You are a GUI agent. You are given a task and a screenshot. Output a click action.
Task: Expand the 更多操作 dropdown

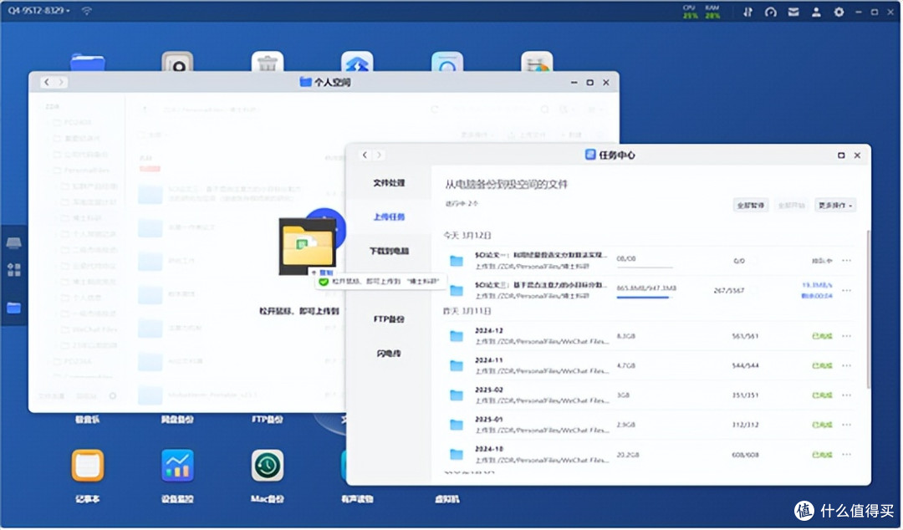pos(835,205)
